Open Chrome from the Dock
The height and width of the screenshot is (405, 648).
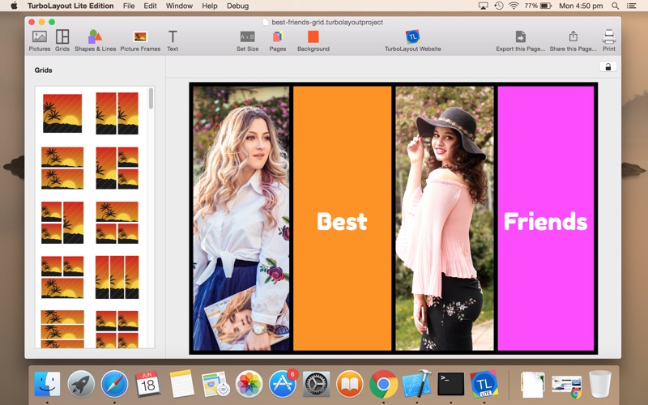pos(383,384)
